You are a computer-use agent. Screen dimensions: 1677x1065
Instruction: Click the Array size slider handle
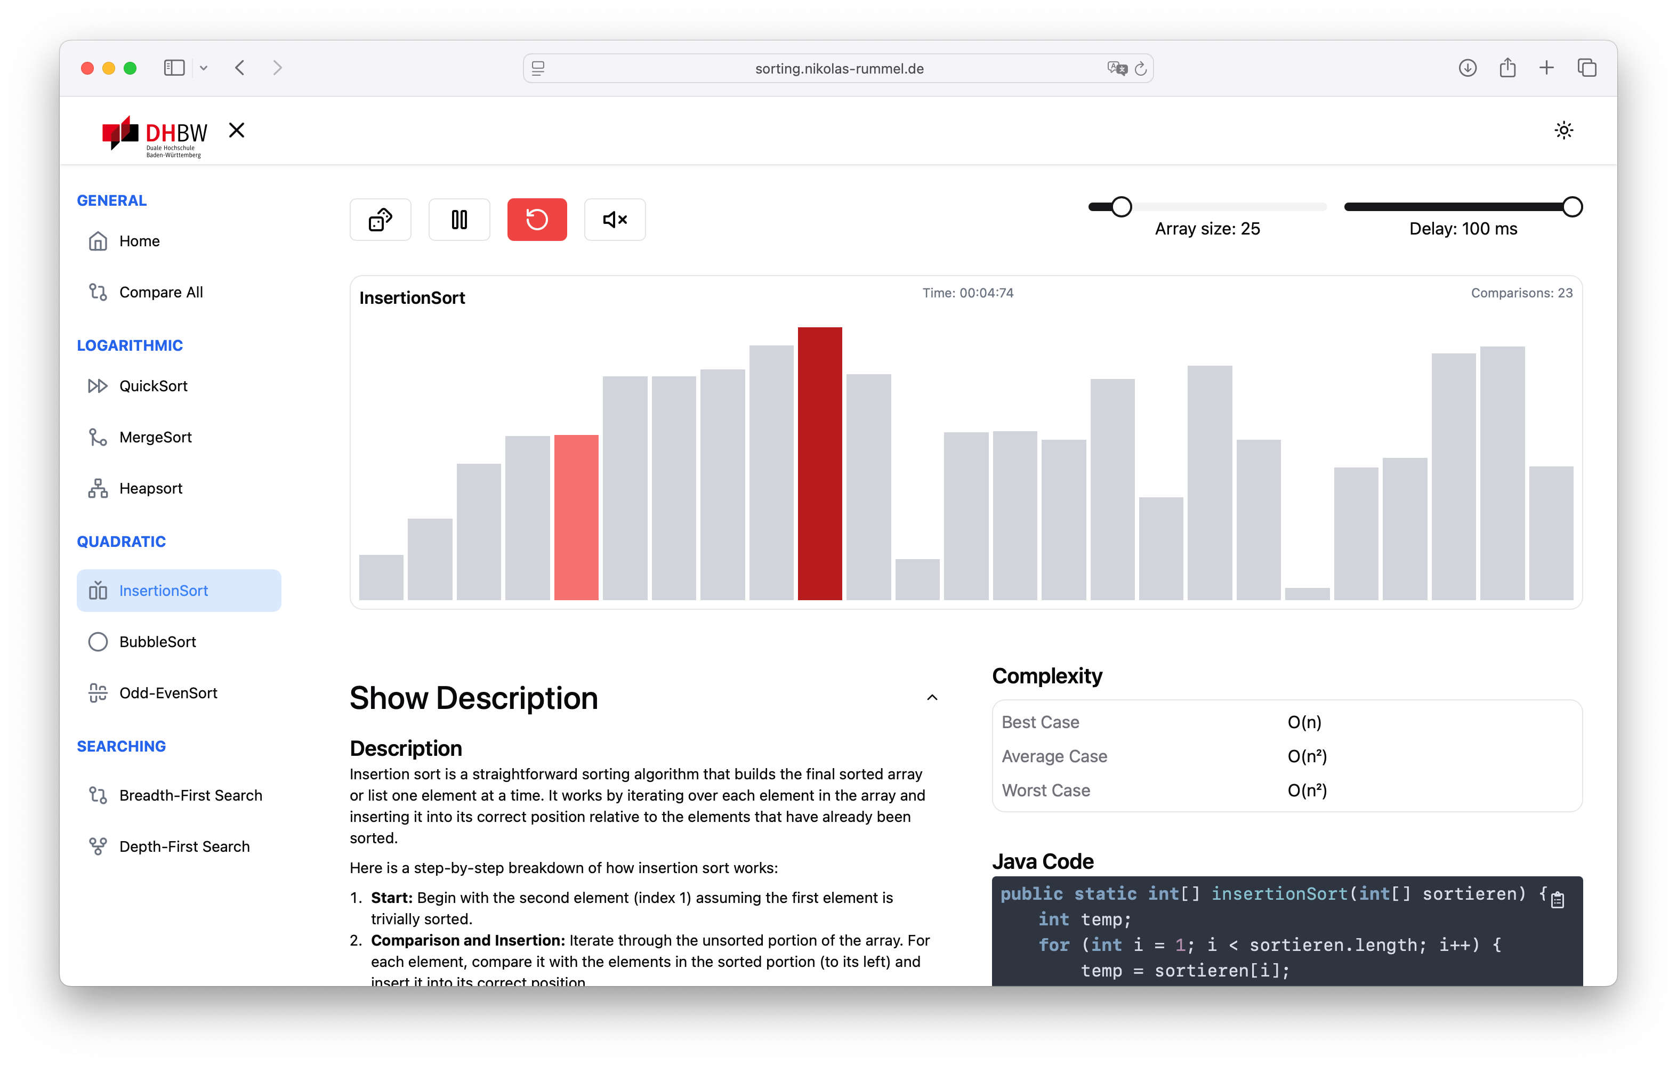point(1121,207)
